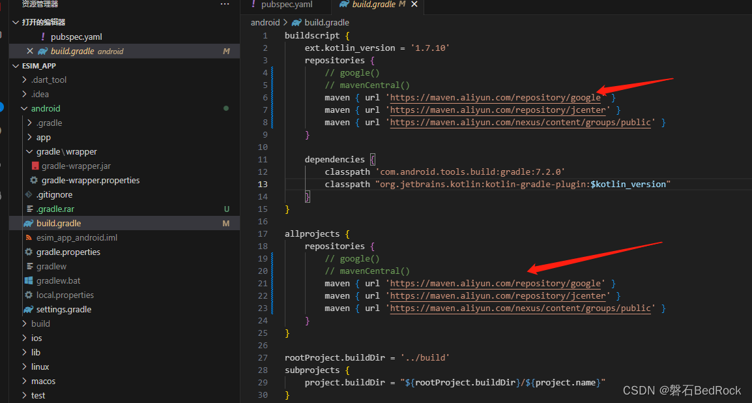Open the aliyun jcenter repository URL link
The width and height of the screenshot is (752, 403).
tap(497, 110)
